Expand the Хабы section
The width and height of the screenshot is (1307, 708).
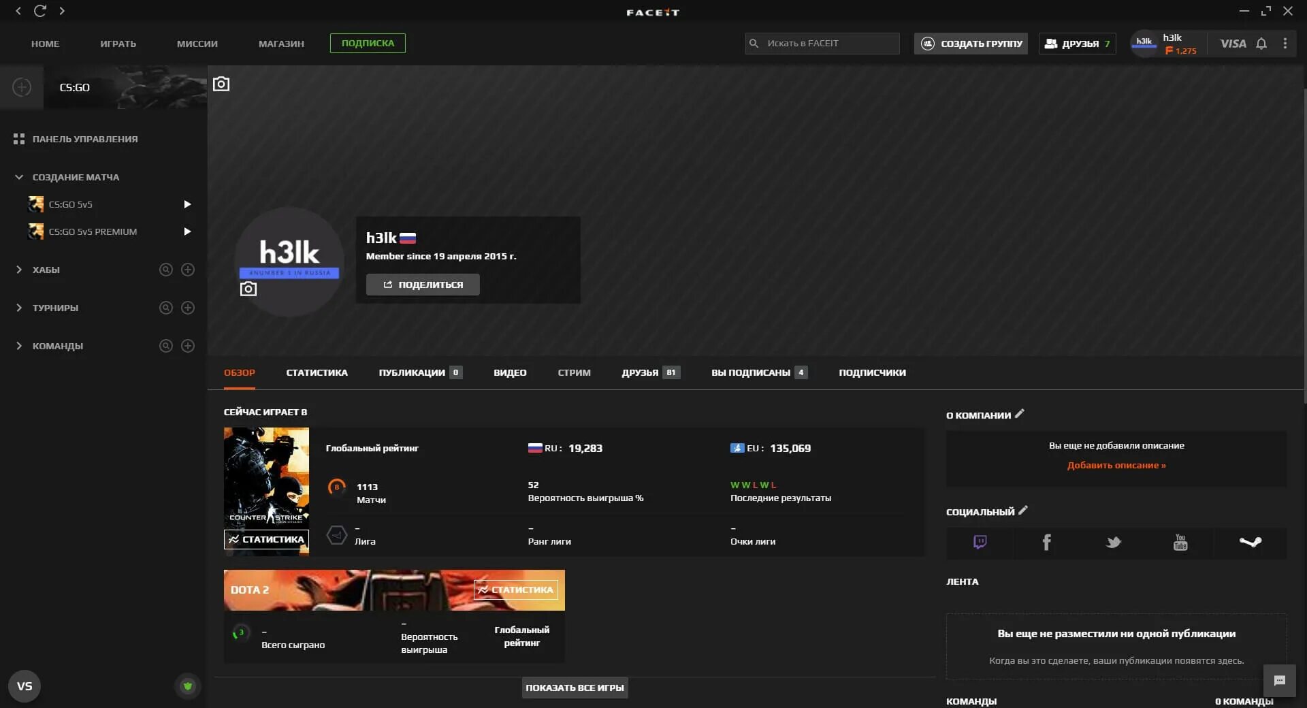coord(19,270)
